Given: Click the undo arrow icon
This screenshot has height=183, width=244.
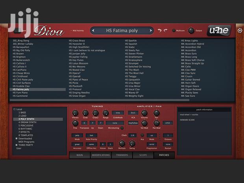Looking at the screenshot, I should (159, 31).
